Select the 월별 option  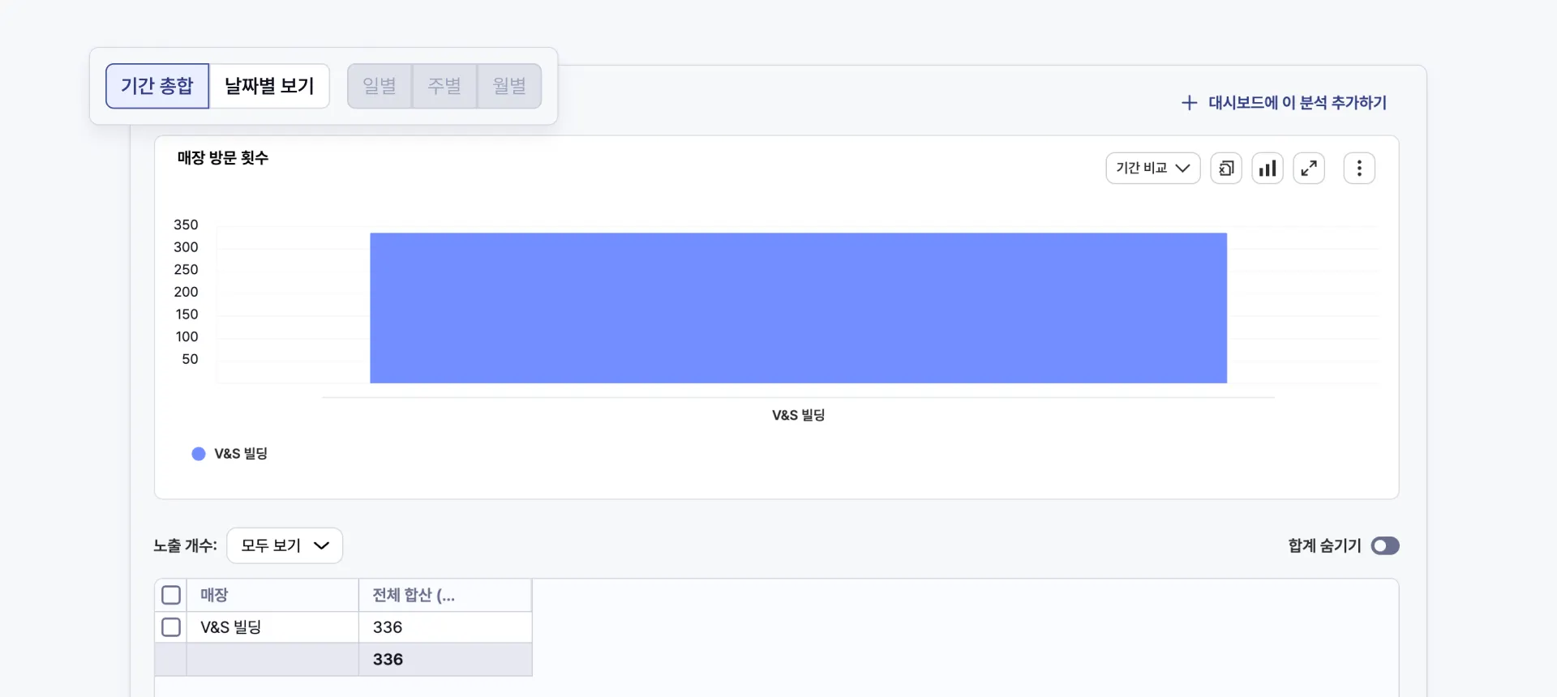point(509,86)
